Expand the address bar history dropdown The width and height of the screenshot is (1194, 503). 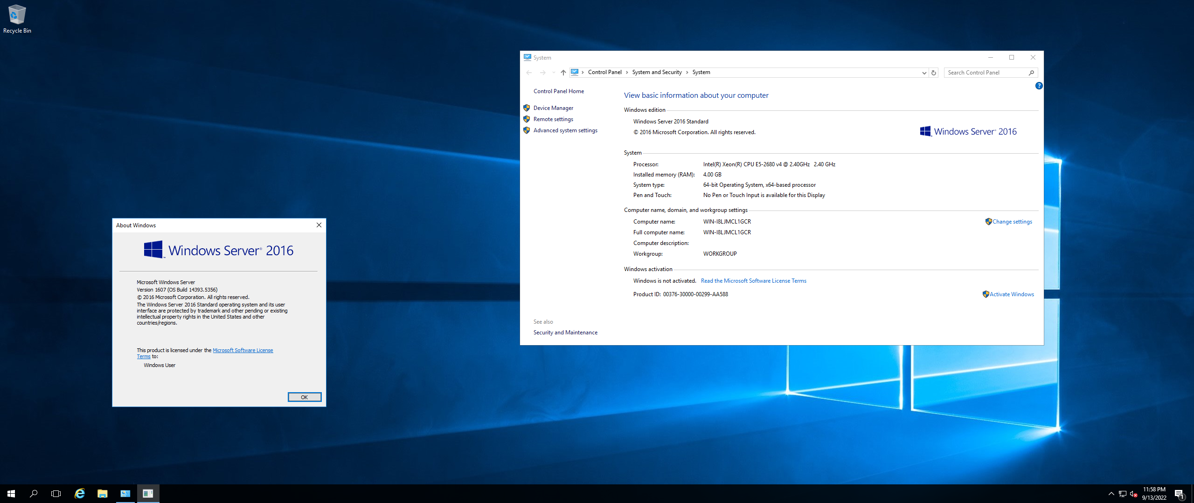click(x=924, y=73)
